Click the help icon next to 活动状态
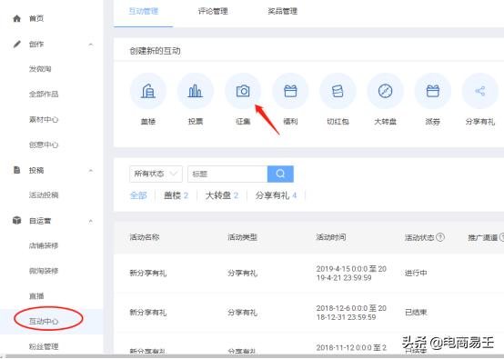Viewport: 504px width, 359px height. point(440,237)
